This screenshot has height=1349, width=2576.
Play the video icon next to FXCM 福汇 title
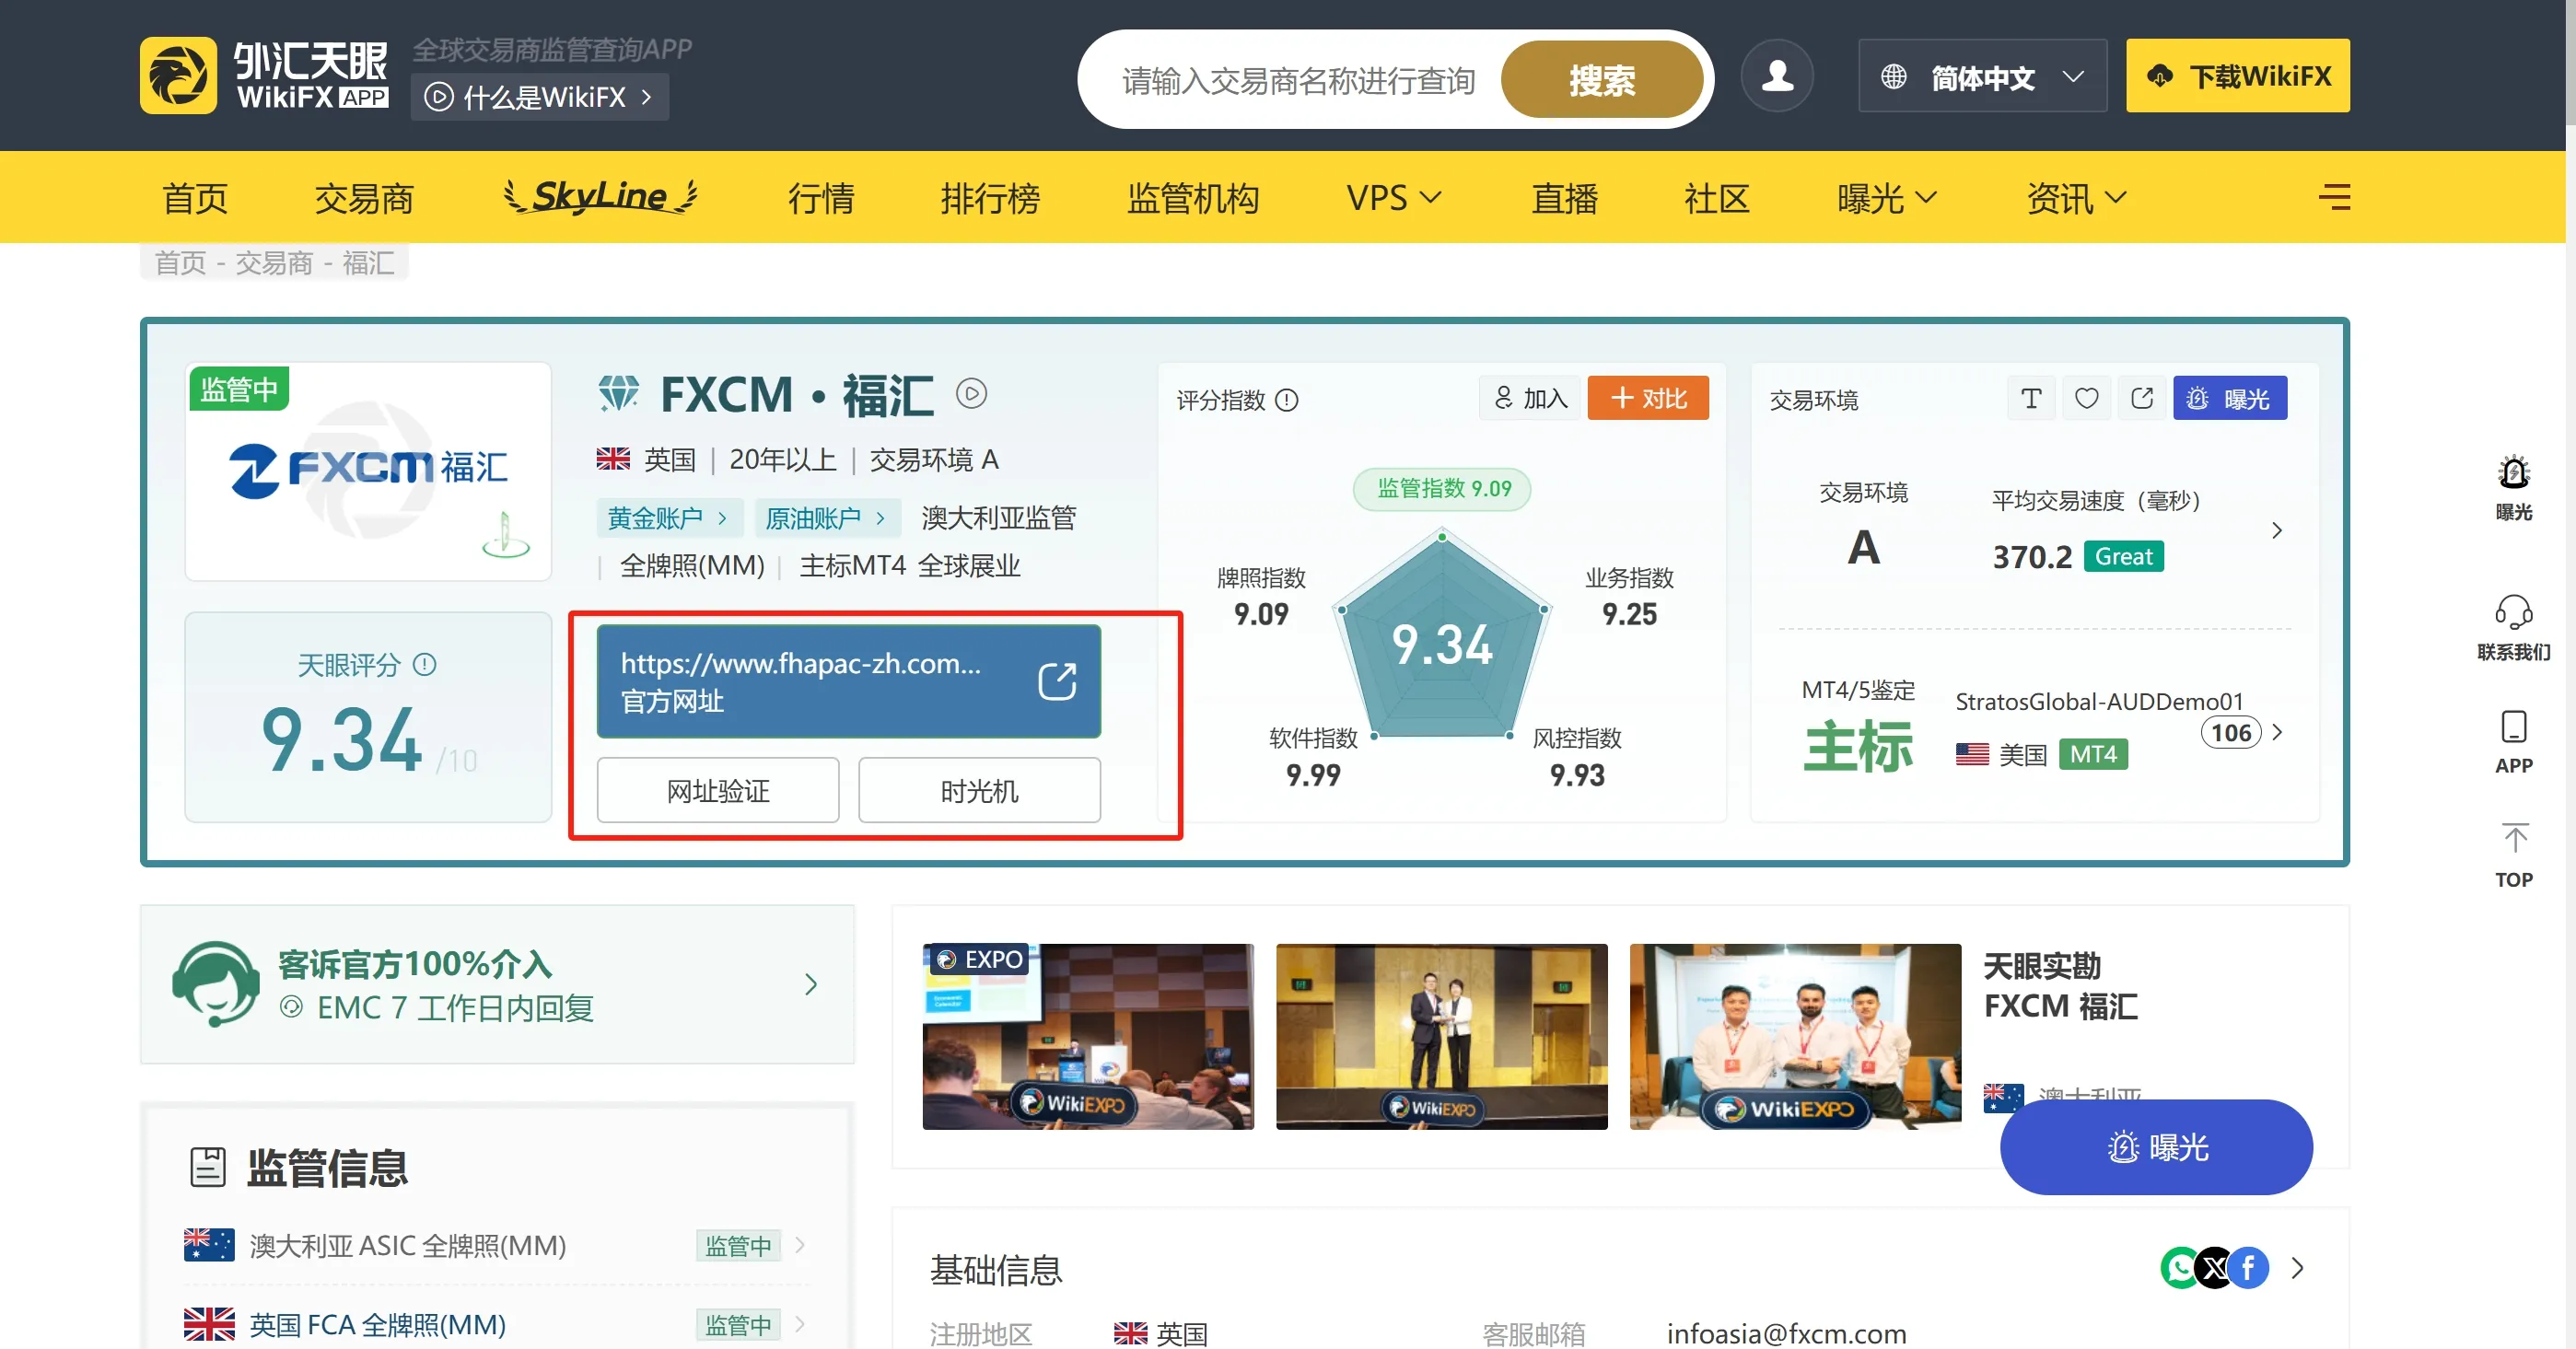(x=971, y=394)
